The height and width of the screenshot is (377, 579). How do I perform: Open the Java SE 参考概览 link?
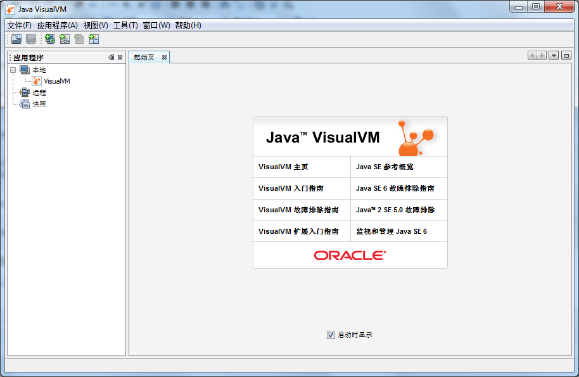click(x=385, y=167)
